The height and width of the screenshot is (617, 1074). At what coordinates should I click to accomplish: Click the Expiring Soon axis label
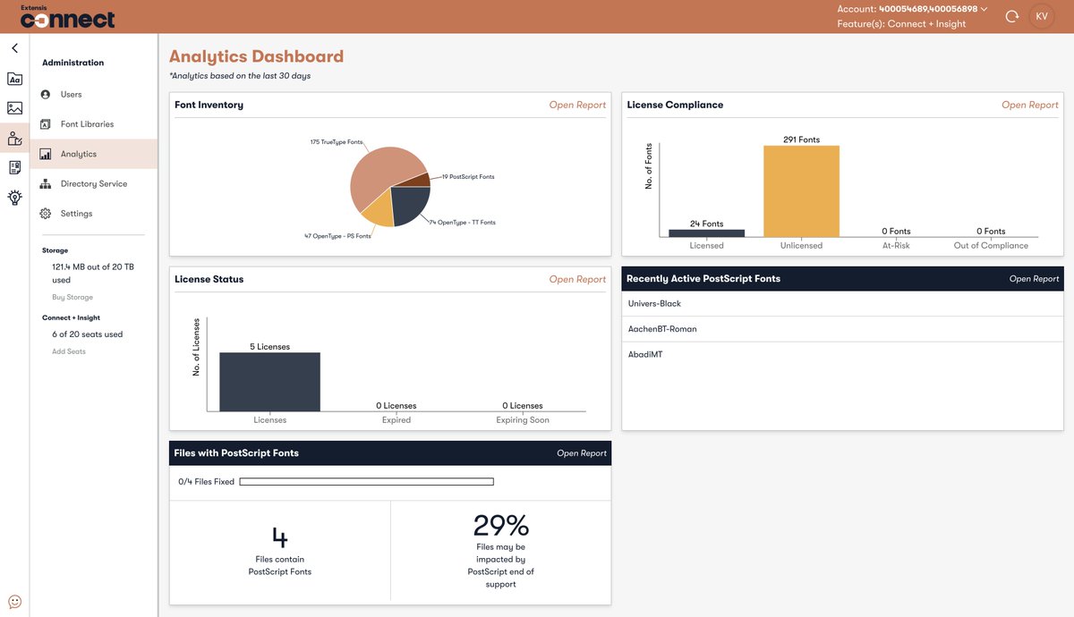(x=523, y=419)
